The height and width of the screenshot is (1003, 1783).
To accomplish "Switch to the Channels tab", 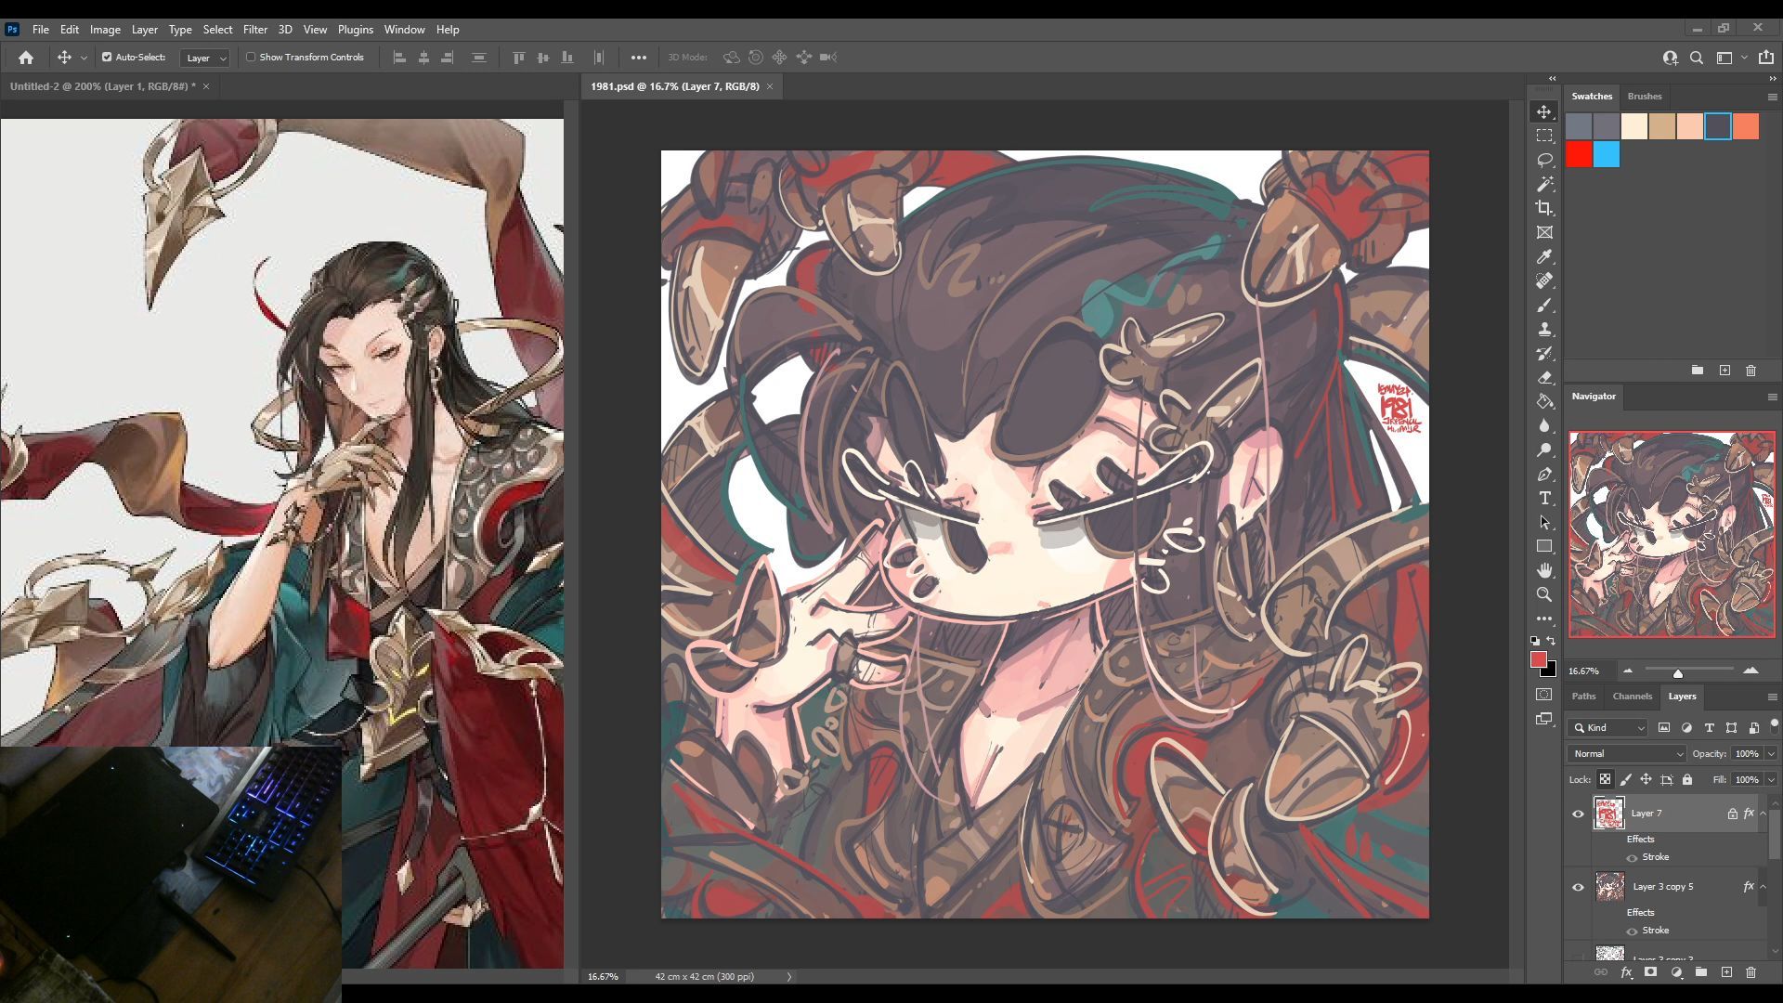I will pyautogui.click(x=1632, y=696).
